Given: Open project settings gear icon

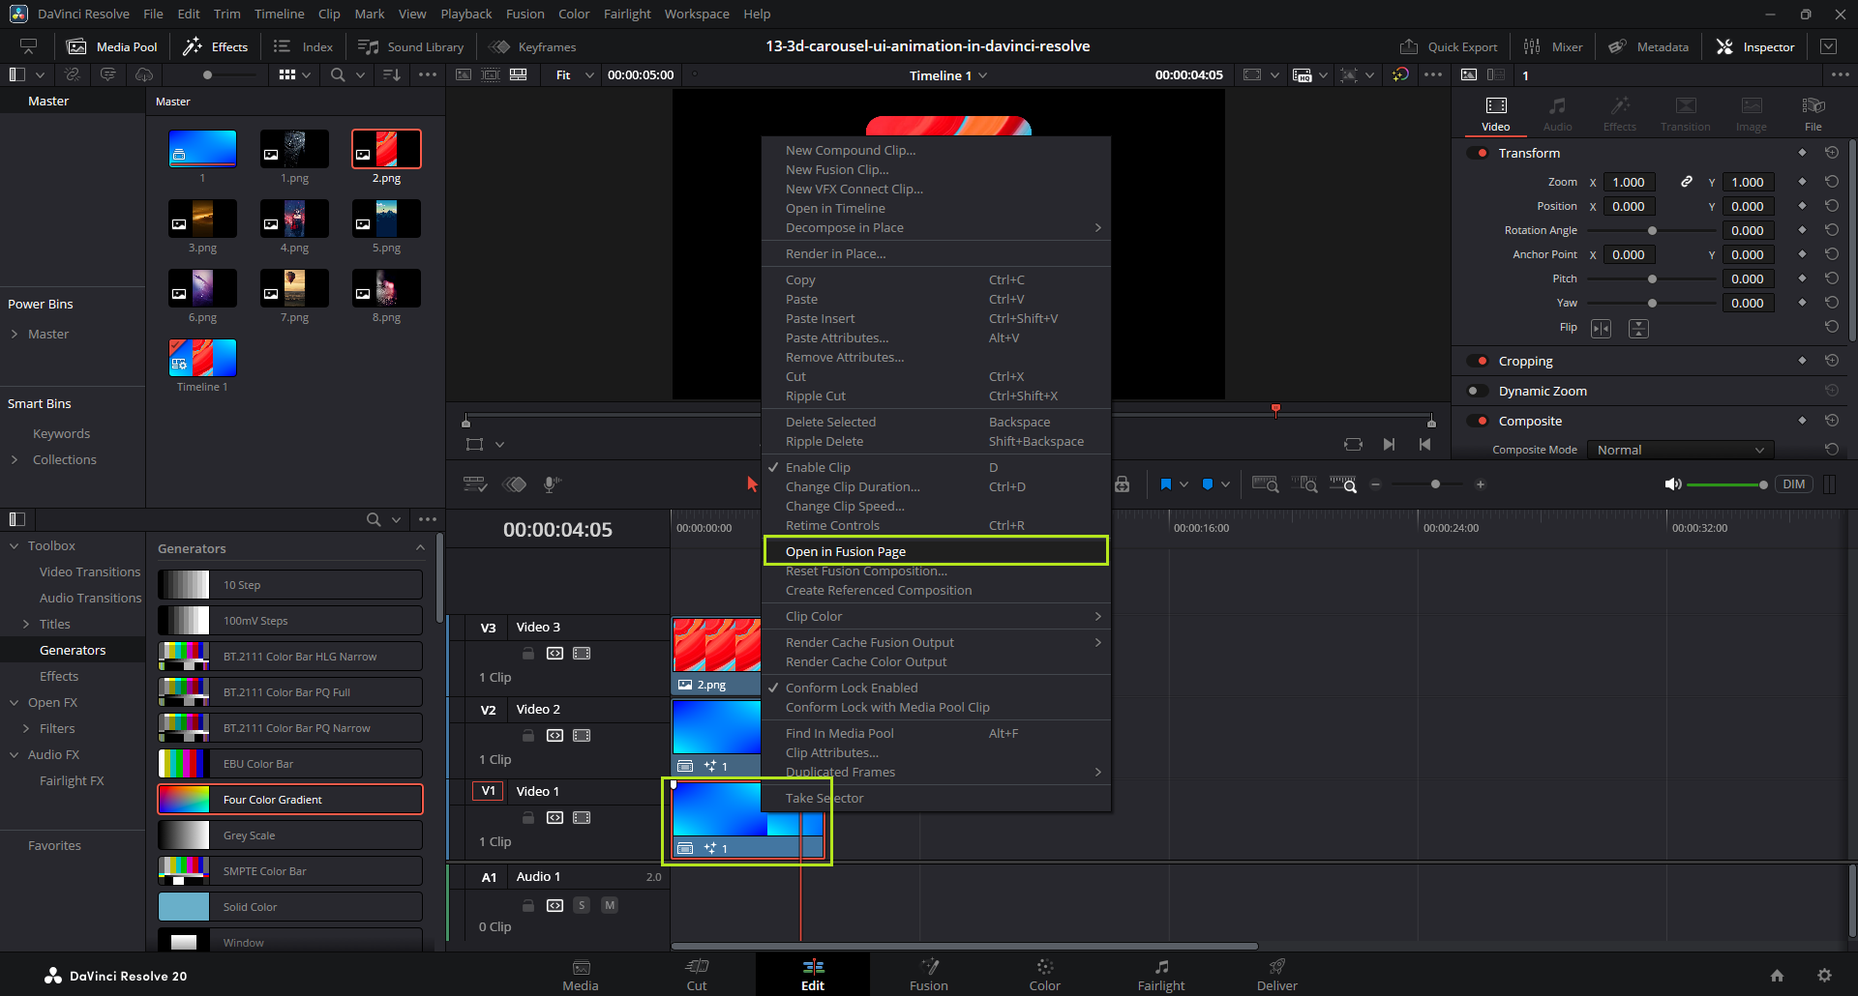Looking at the screenshot, I should [x=1824, y=976].
